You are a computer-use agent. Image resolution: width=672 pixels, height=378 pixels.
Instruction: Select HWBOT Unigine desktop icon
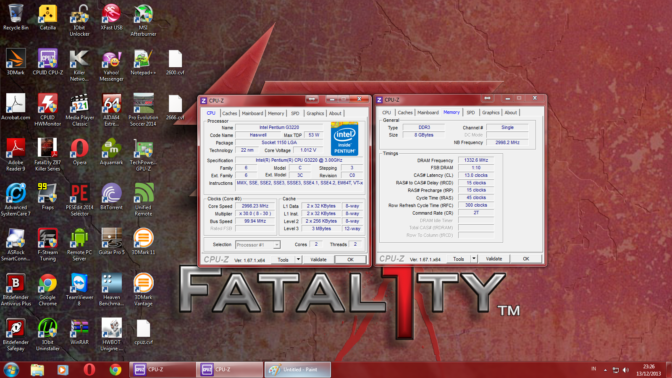112,334
